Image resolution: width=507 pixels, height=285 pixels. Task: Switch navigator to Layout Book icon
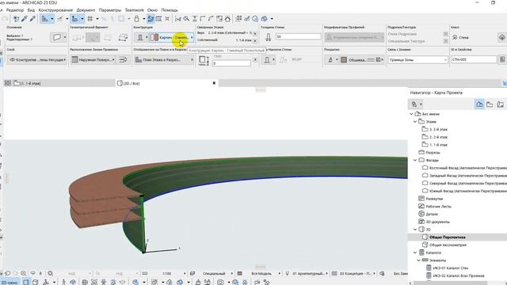tap(500, 104)
